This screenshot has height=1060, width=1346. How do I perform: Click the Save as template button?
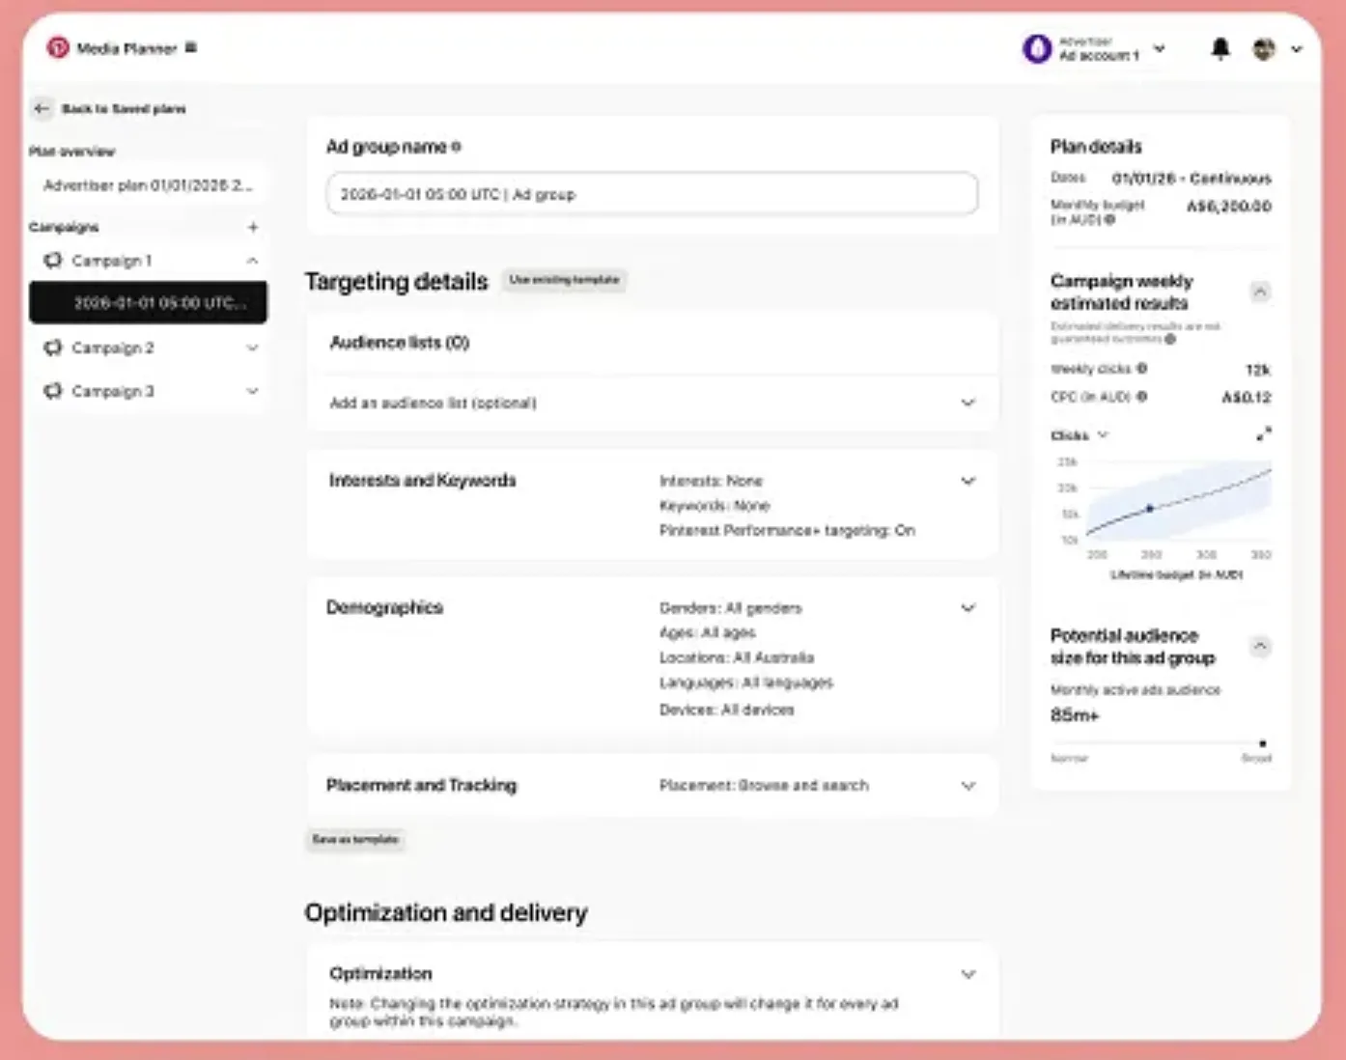tap(355, 839)
